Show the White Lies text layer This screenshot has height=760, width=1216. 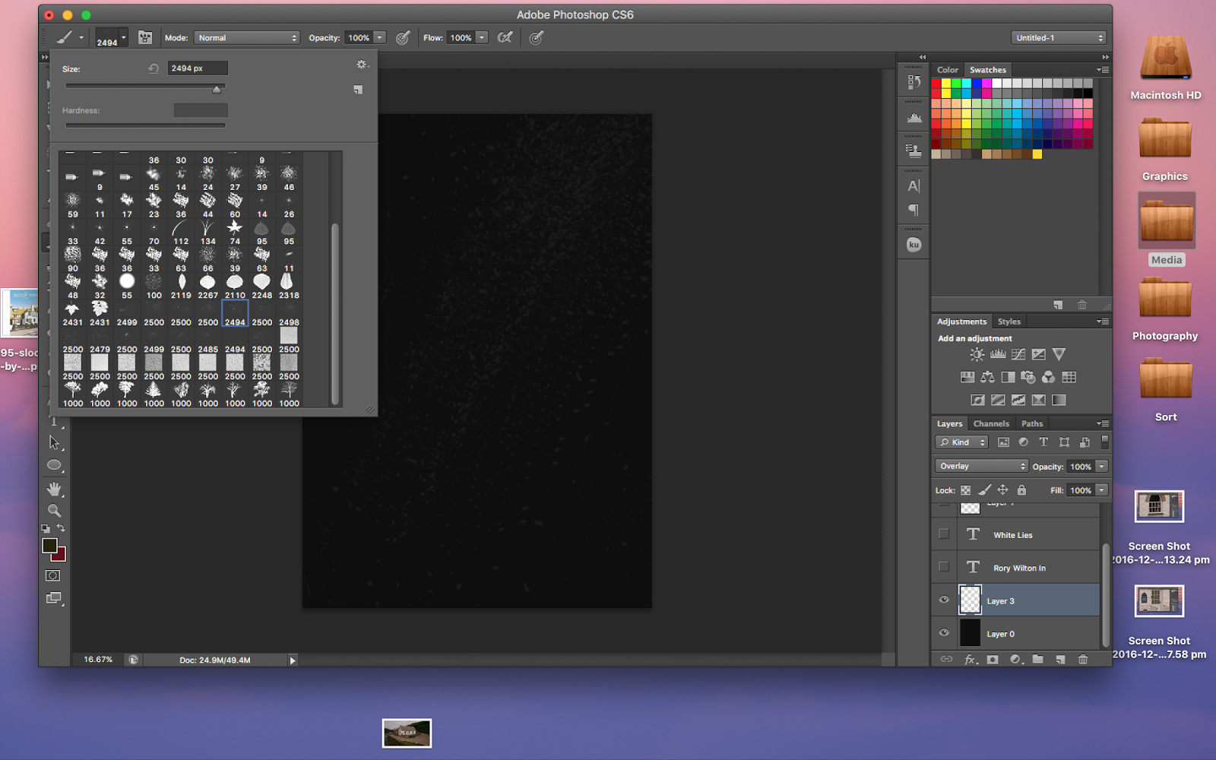tap(944, 534)
